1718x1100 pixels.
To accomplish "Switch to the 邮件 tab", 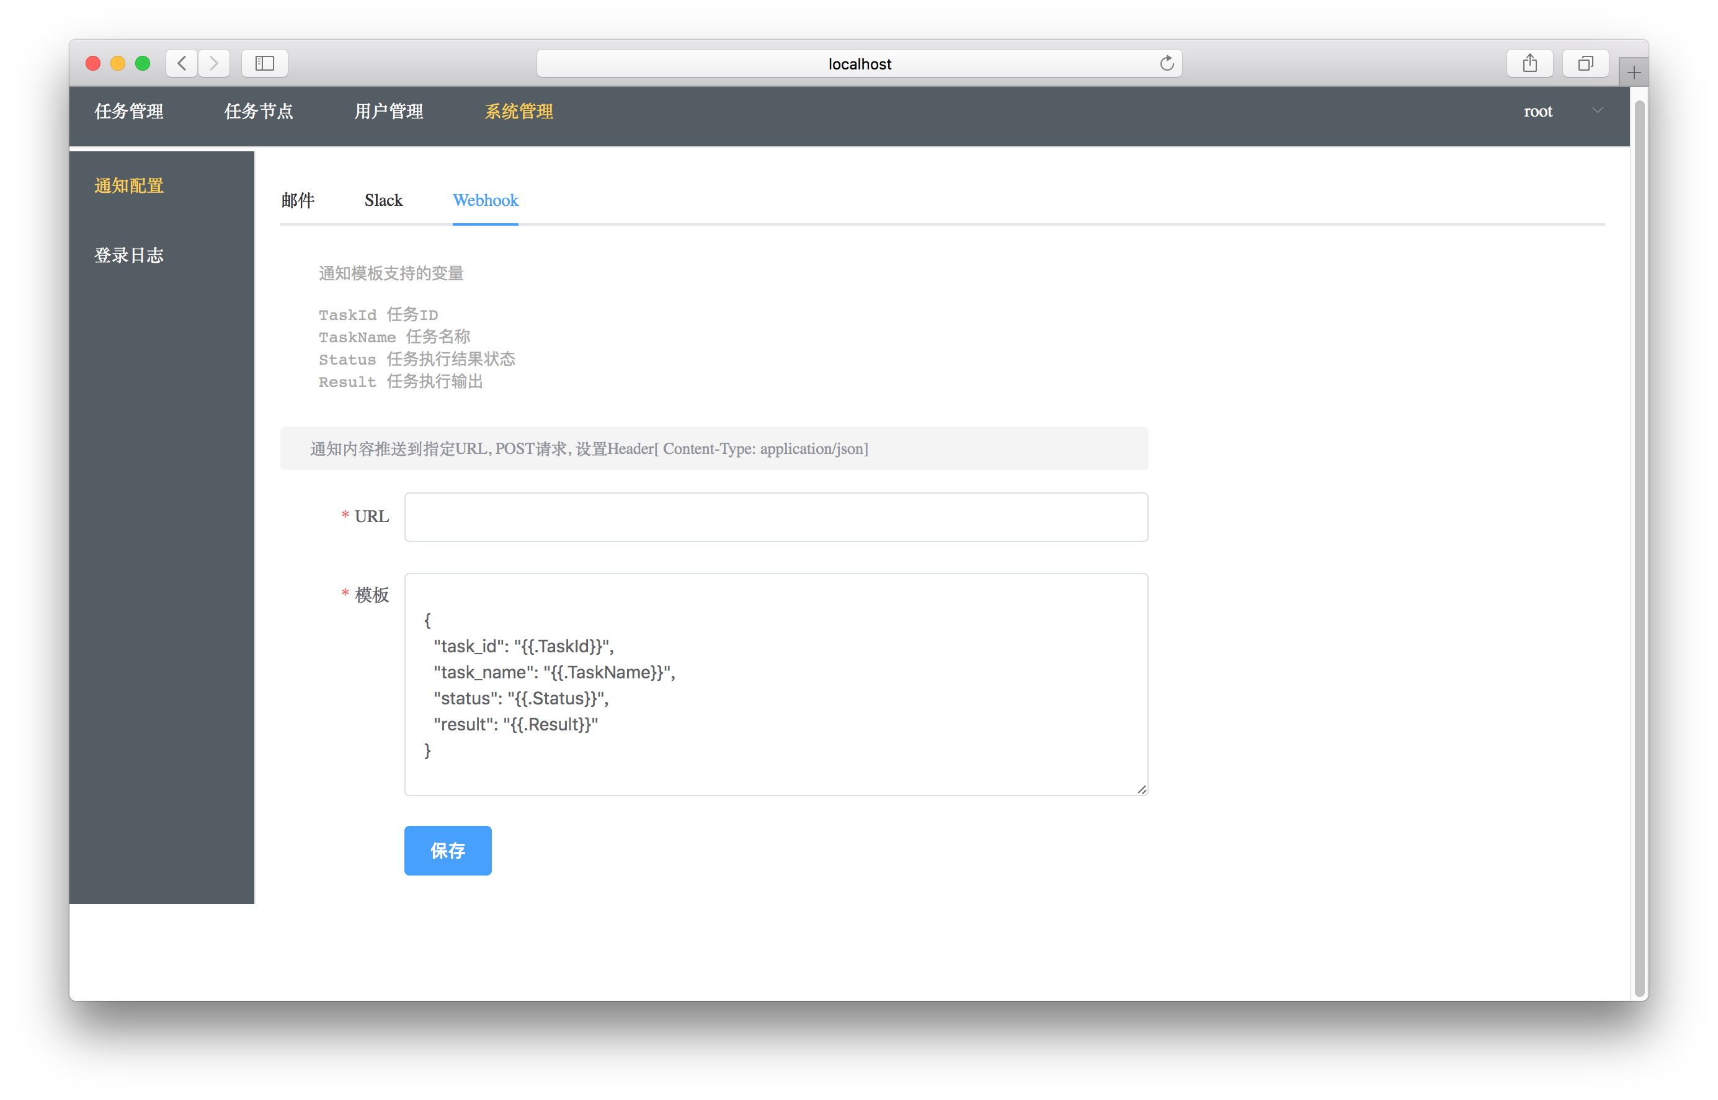I will 298,201.
